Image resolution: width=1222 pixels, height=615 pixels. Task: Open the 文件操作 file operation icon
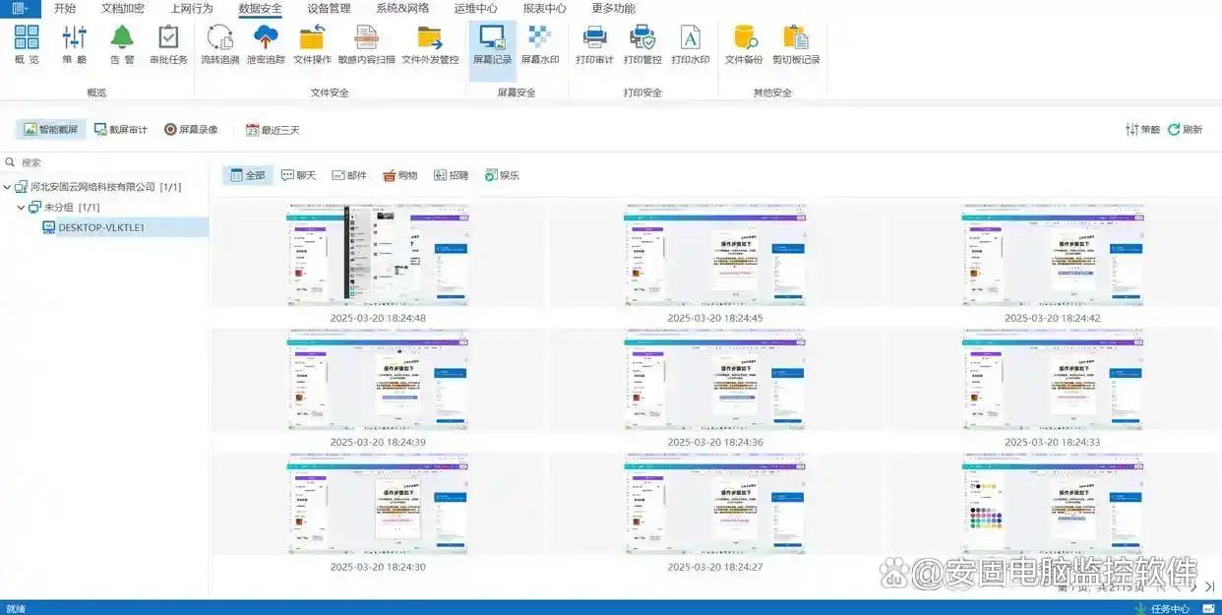pyautogui.click(x=312, y=44)
